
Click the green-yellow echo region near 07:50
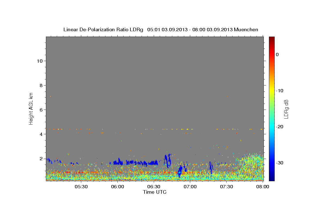point(251,165)
